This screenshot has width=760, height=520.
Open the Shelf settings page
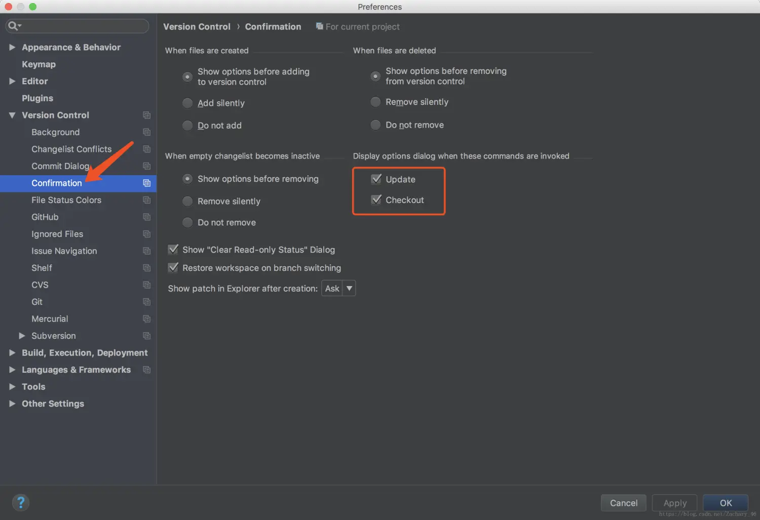coord(42,268)
